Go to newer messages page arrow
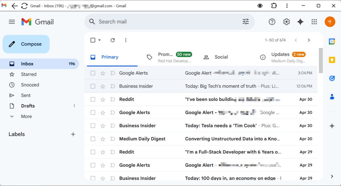Viewport: 341px width, 186px height. [x=296, y=40]
